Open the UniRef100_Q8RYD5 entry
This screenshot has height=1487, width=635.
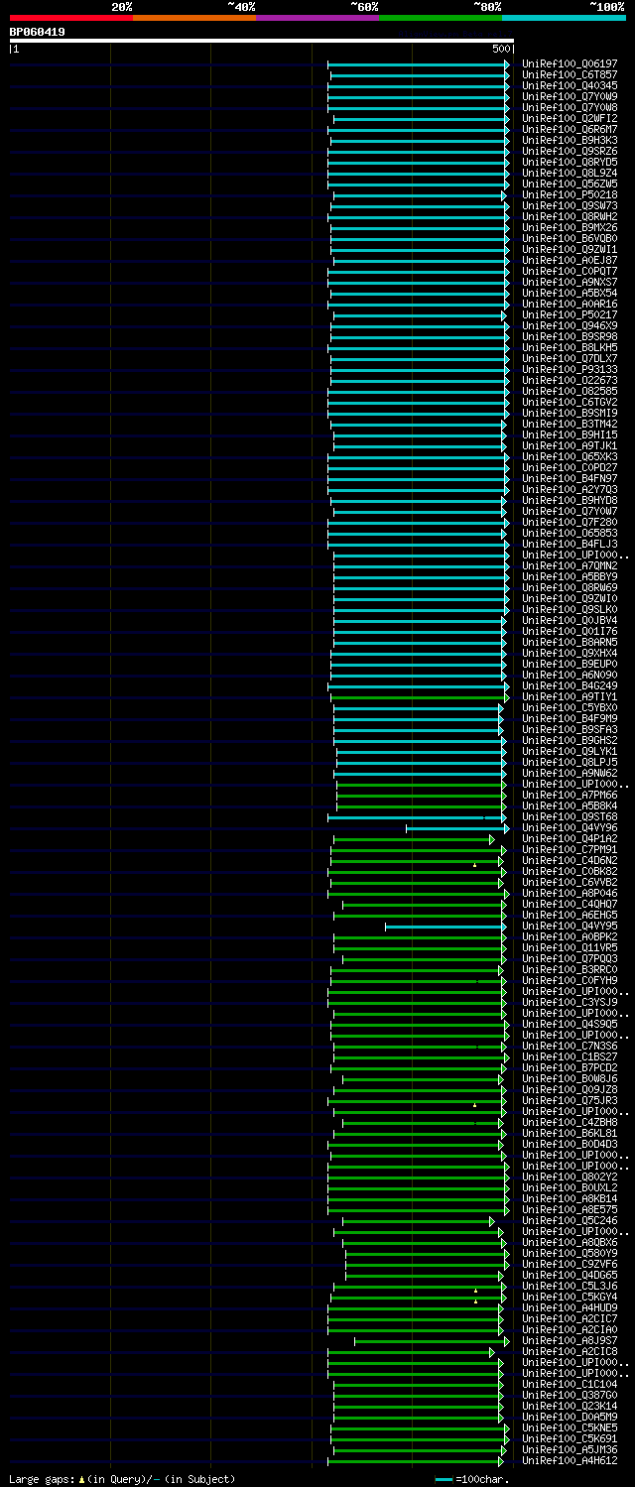click(570, 162)
